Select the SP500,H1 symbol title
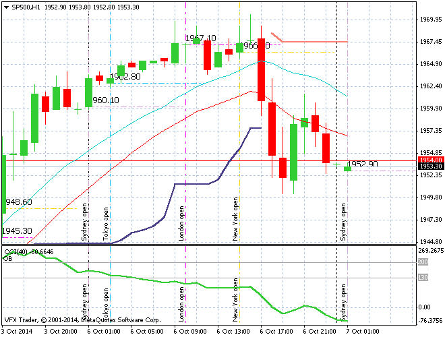 point(26,7)
